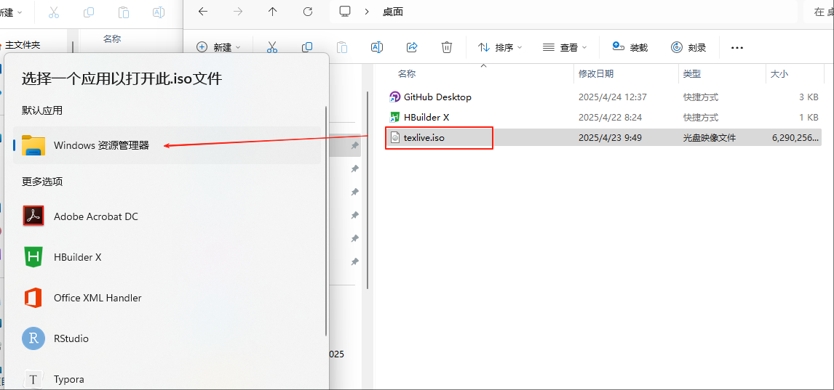Expand the 查看 (View) dropdown

point(565,47)
